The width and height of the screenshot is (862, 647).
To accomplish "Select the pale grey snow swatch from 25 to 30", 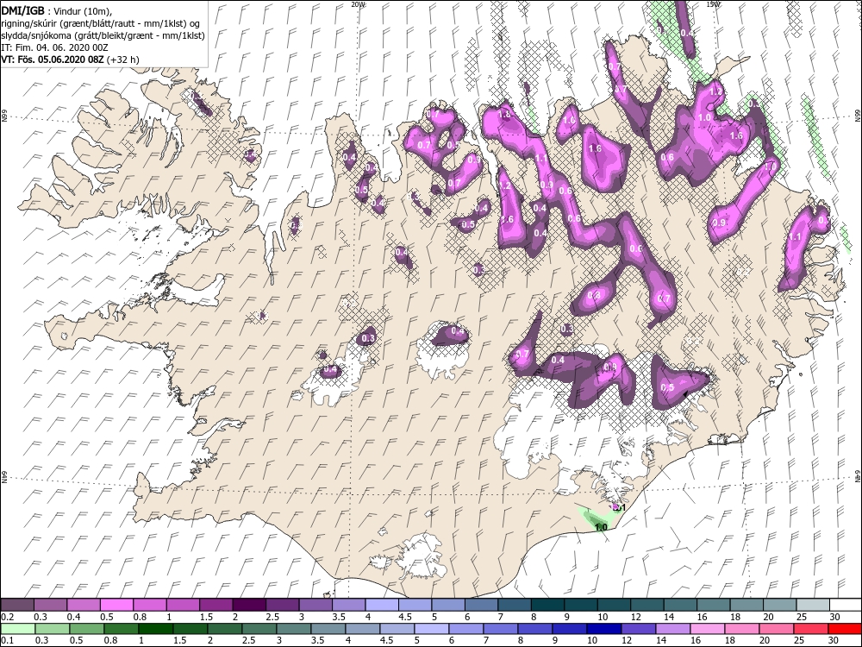I will pyautogui.click(x=811, y=604).
